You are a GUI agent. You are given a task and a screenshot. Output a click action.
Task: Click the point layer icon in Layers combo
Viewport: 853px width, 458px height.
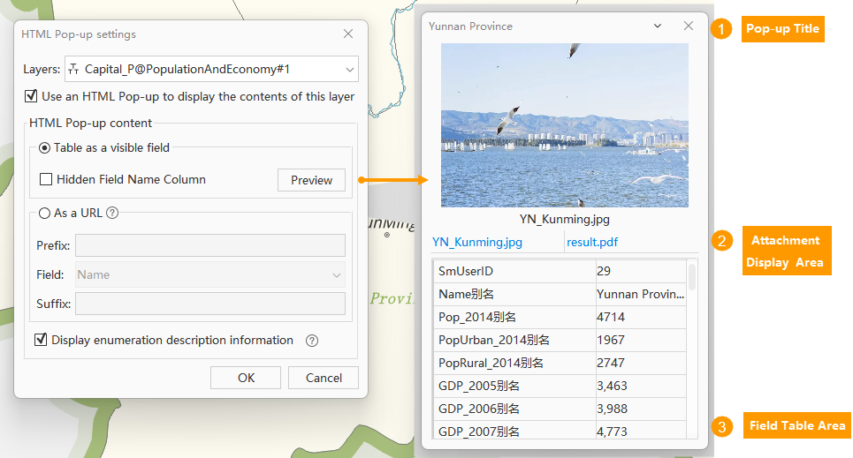click(x=73, y=69)
